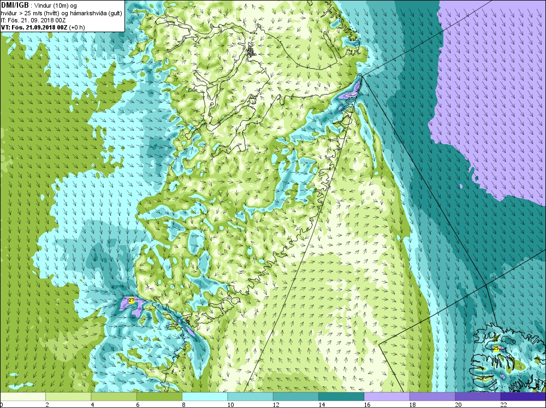Screen dimensions: 546x408
Task: Click the legend color swatch for 10–12 m/s
Action: pyautogui.click(x=251, y=397)
